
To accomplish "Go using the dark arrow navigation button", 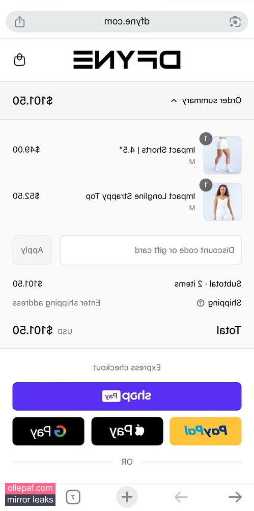I will click(x=235, y=497).
